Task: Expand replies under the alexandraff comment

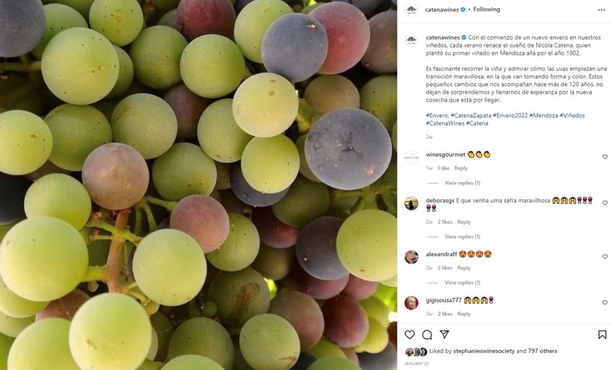Action: (x=462, y=283)
